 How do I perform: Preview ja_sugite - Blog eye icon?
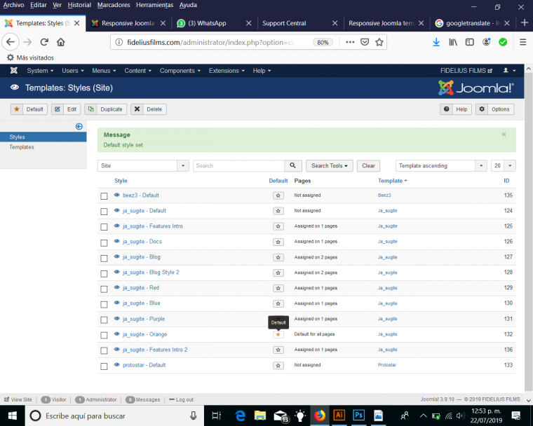[116, 257]
